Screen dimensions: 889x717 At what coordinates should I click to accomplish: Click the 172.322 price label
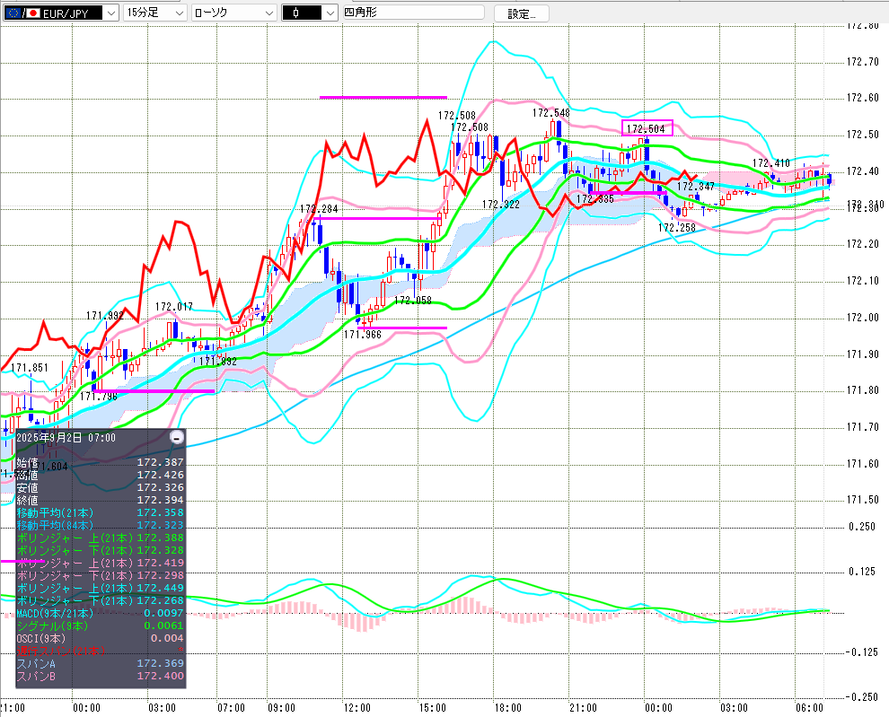point(501,204)
